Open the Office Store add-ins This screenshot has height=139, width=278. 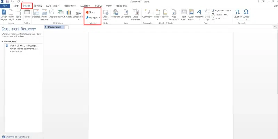(x=90, y=12)
